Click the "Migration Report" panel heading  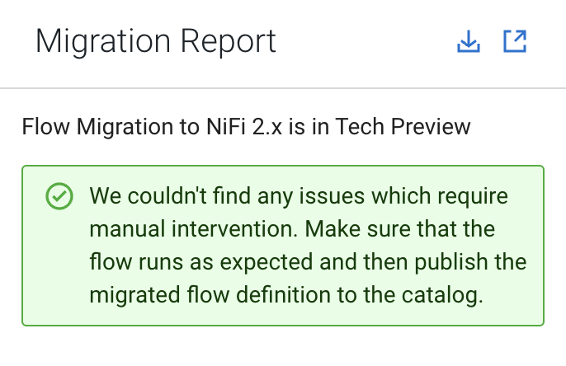[x=155, y=41]
